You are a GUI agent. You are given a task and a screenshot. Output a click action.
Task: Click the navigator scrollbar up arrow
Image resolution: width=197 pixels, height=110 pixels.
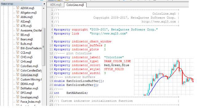(44, 8)
